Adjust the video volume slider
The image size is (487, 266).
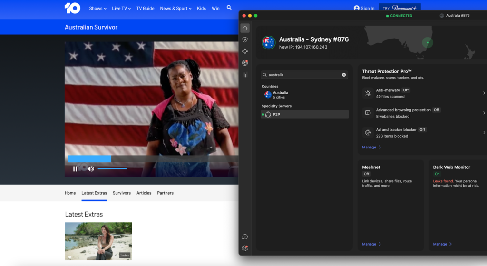112,169
